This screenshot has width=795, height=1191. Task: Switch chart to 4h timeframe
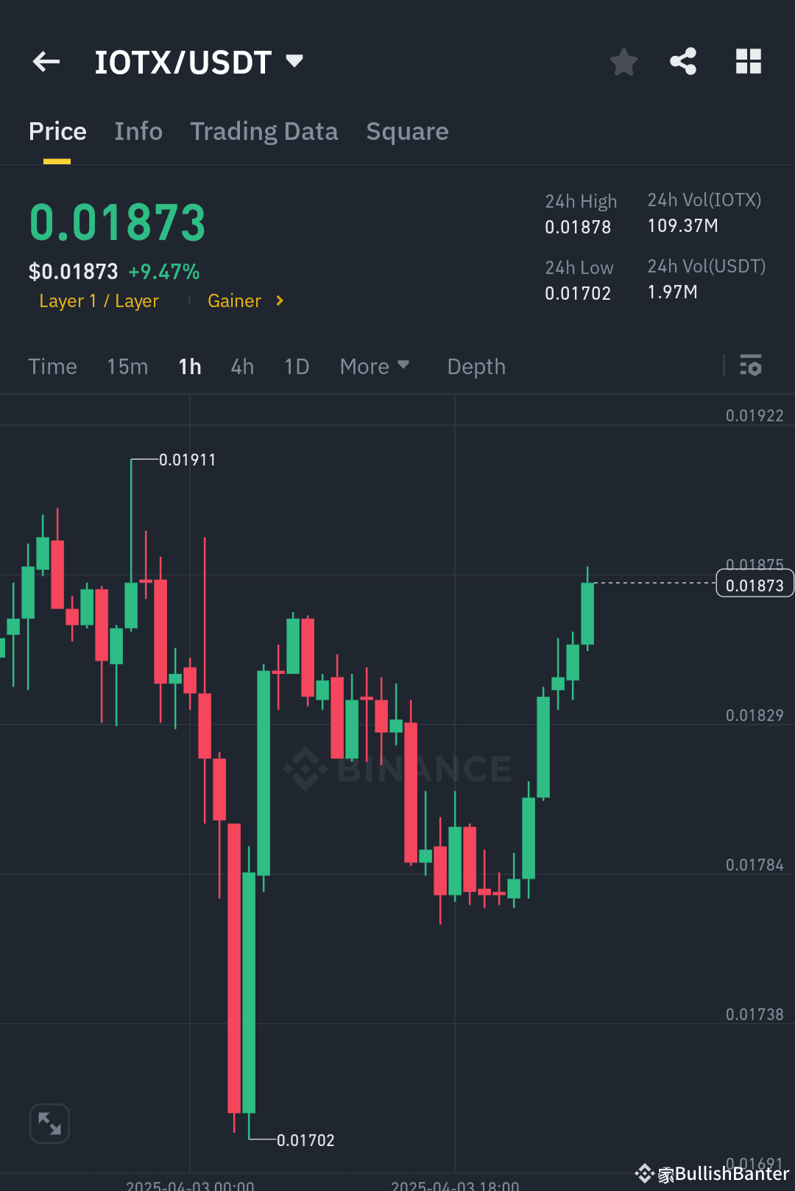[241, 366]
